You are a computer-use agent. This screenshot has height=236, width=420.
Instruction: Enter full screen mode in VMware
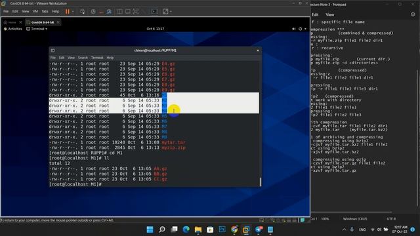[136, 12]
